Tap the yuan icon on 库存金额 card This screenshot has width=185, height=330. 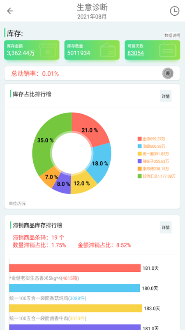[48, 50]
